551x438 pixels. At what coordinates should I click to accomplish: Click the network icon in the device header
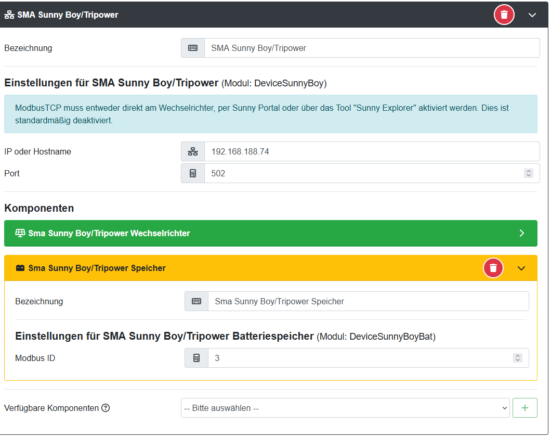9,15
